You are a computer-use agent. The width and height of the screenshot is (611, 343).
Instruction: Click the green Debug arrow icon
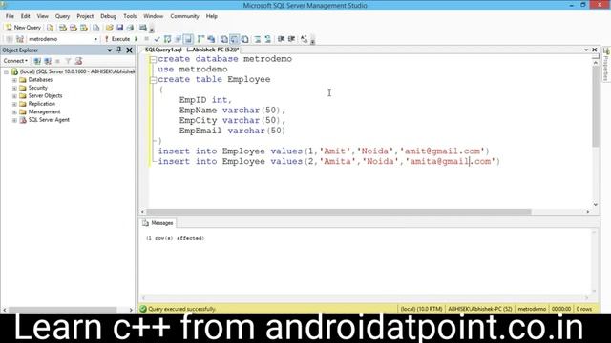[x=137, y=39]
